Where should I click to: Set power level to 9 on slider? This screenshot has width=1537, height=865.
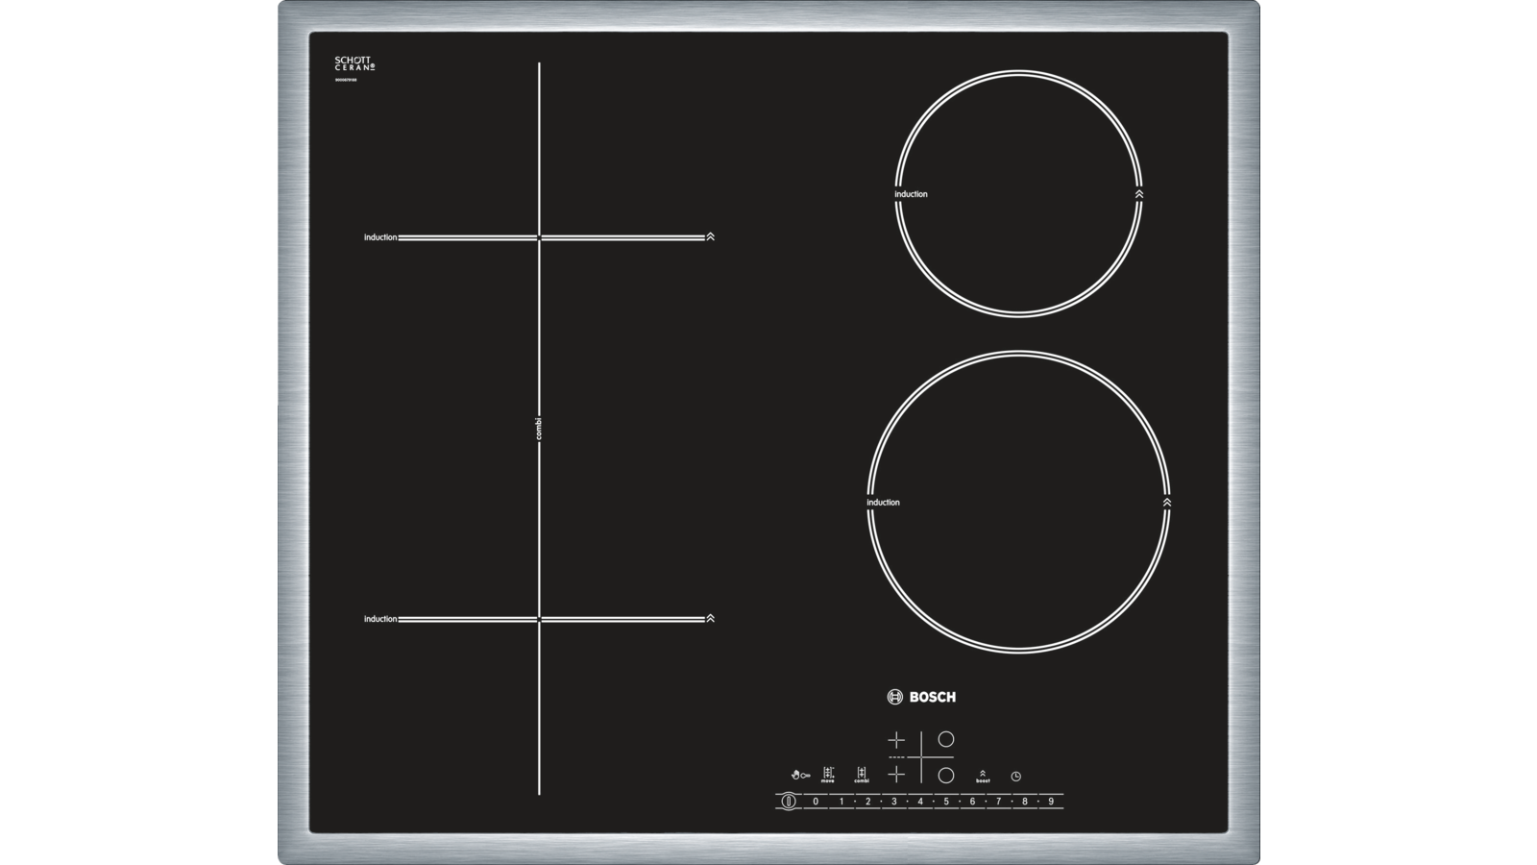tap(1051, 801)
